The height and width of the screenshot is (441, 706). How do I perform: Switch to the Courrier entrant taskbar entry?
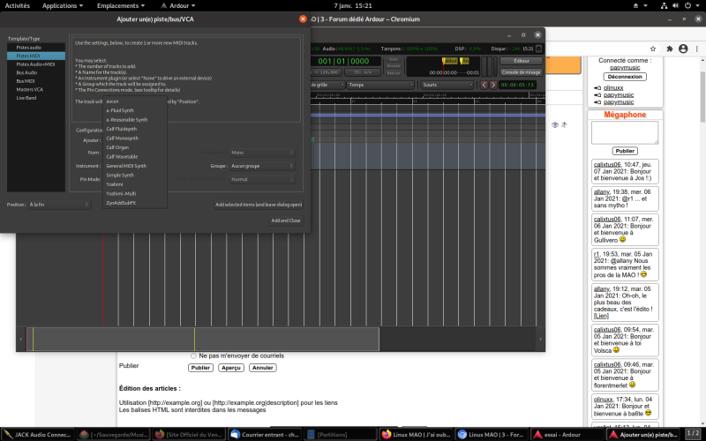(264, 435)
